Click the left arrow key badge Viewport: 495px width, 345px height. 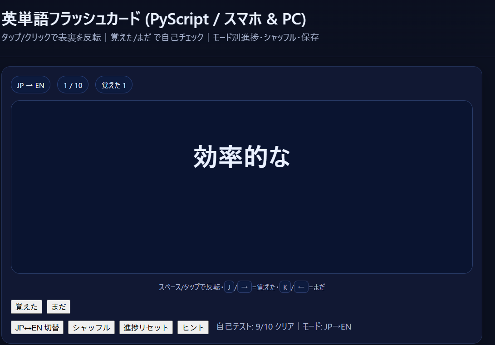click(301, 287)
